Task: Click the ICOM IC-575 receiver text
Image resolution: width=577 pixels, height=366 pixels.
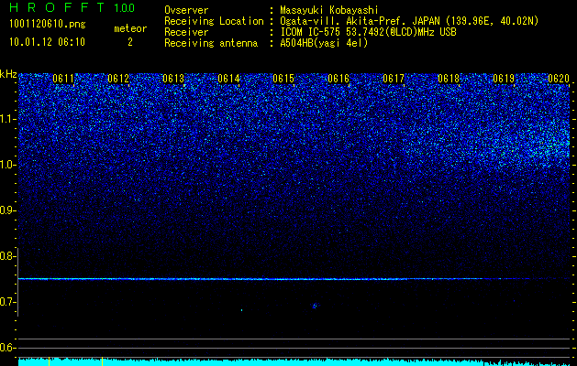Action: coord(368,32)
